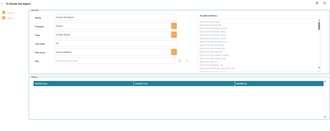This screenshot has height=131, width=330.
Task: Select ${ACTIVITY.APPROVAL.STATUS} attribute
Action: [x=213, y=28]
